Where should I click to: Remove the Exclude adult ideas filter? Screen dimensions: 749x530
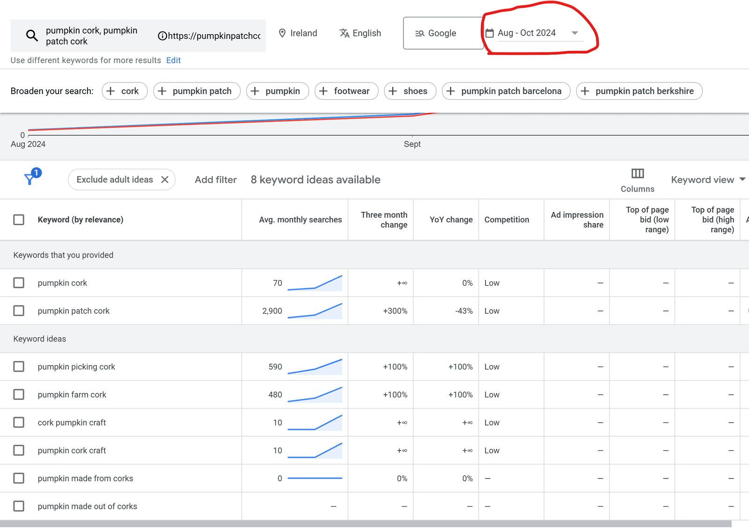[x=165, y=180]
